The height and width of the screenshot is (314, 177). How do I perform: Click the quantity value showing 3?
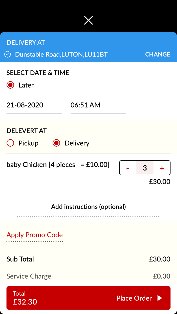pyautogui.click(x=145, y=168)
